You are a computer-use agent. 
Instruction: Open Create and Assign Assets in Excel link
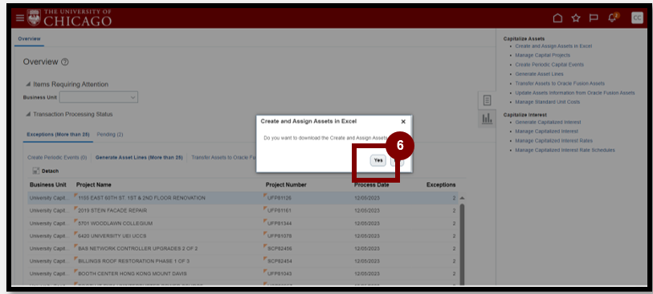coord(553,46)
